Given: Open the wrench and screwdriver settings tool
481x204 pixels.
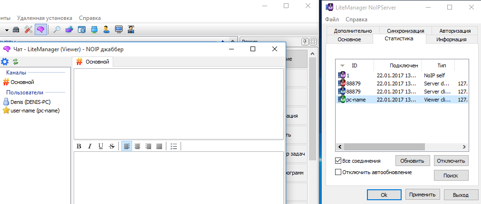Looking at the screenshot, I should coord(28,30).
